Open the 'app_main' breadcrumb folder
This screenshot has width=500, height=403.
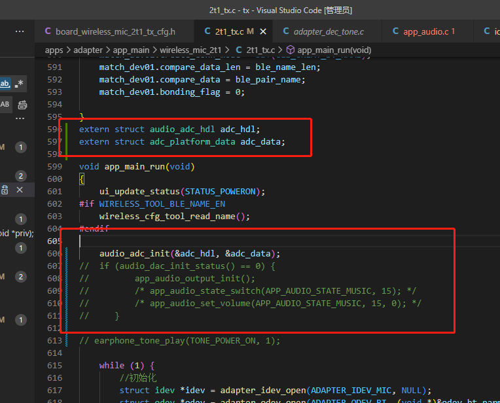[x=131, y=50]
